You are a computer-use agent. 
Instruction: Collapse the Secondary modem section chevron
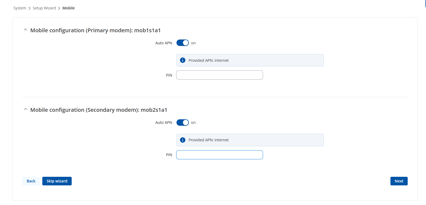[26, 109]
